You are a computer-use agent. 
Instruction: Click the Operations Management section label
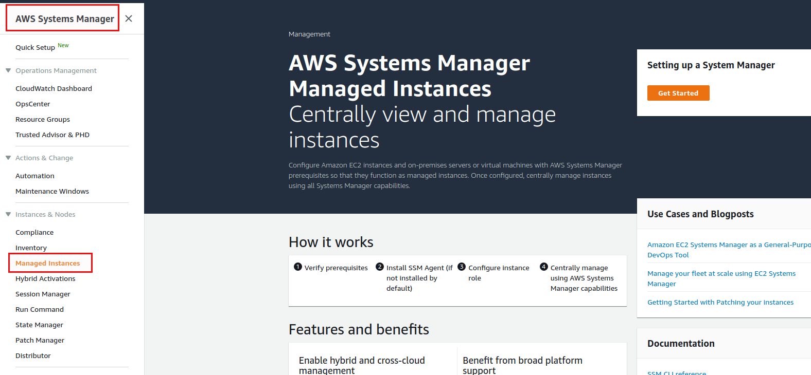coord(56,70)
